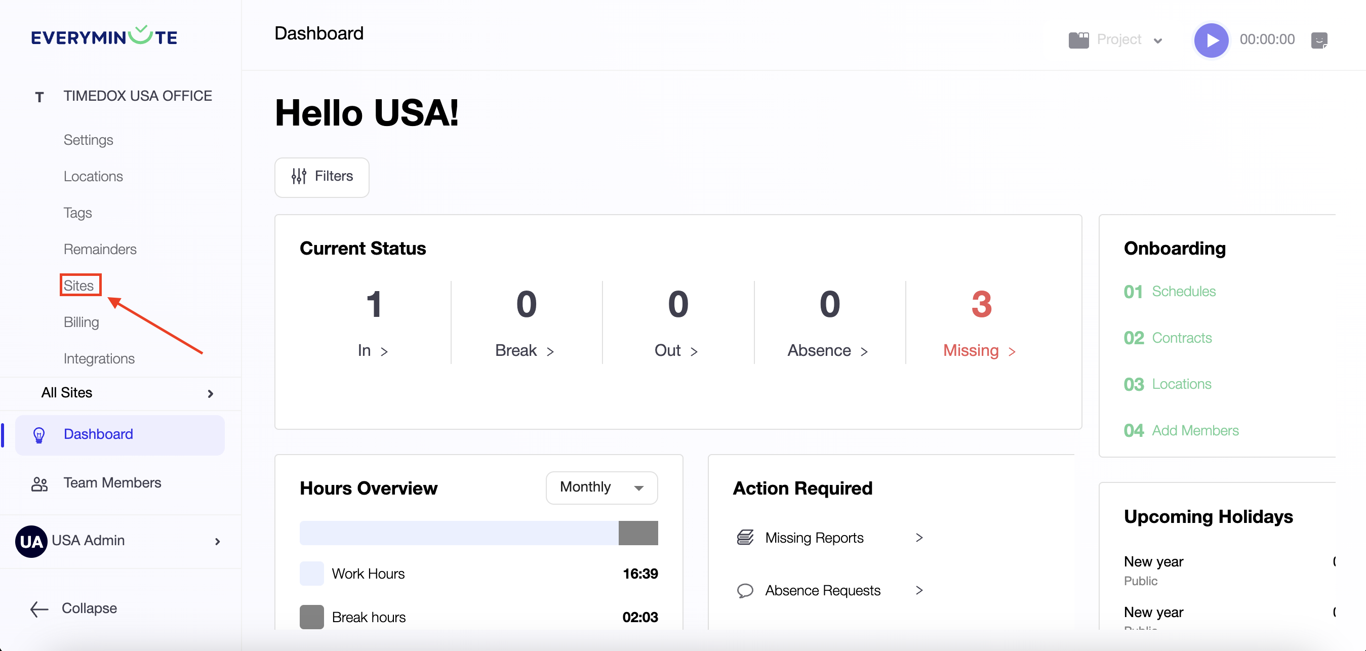The image size is (1366, 651).
Task: Click the Team Members people icon
Action: [39, 483]
